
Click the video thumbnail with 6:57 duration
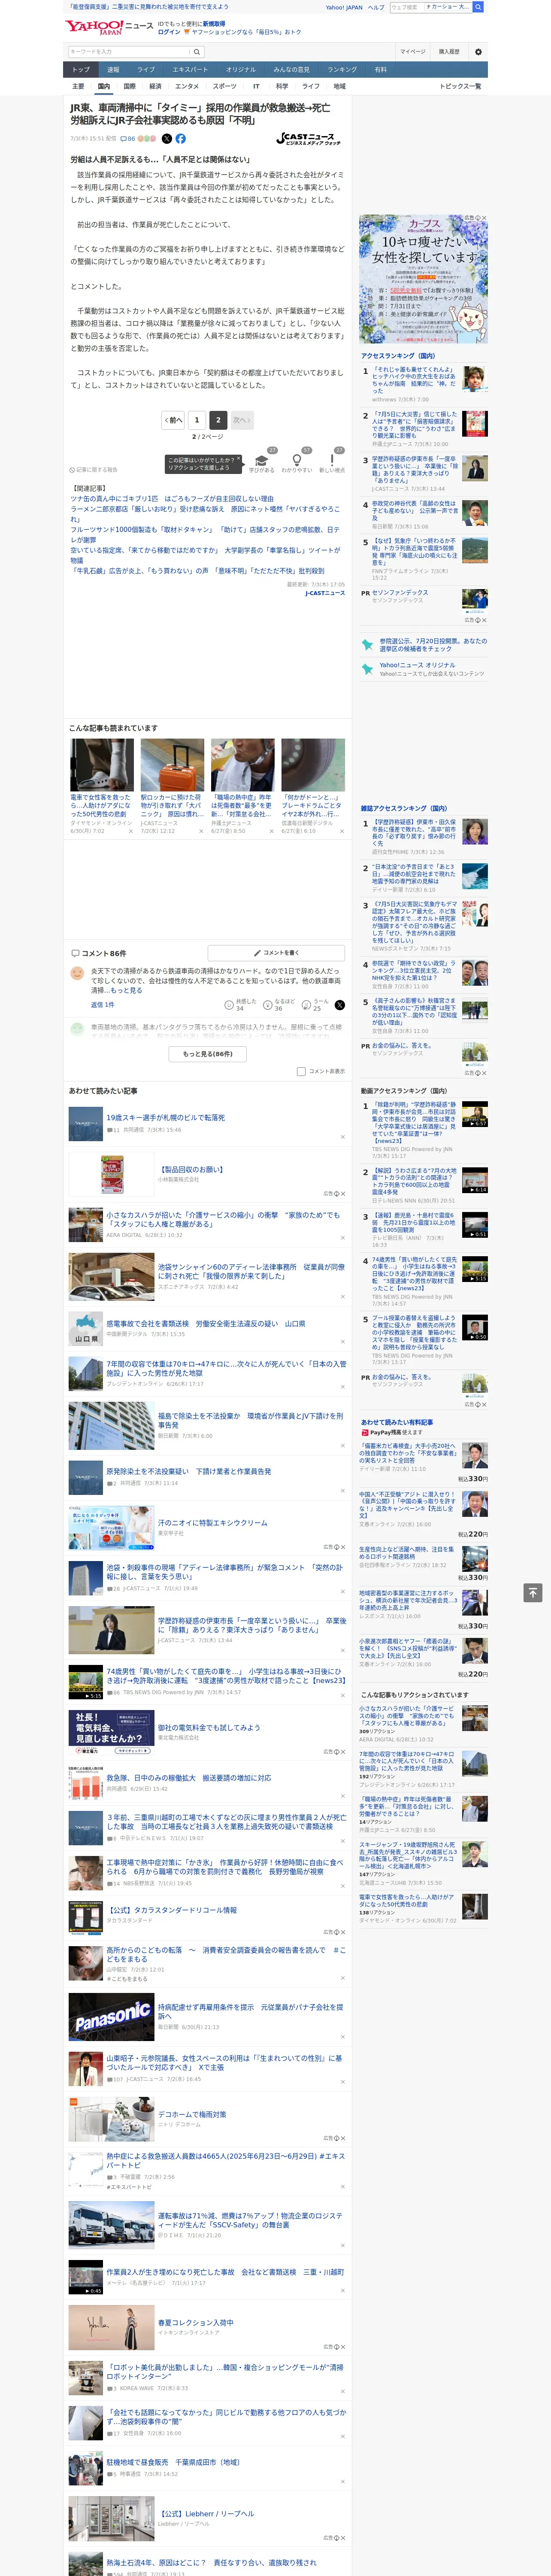click(x=475, y=1115)
